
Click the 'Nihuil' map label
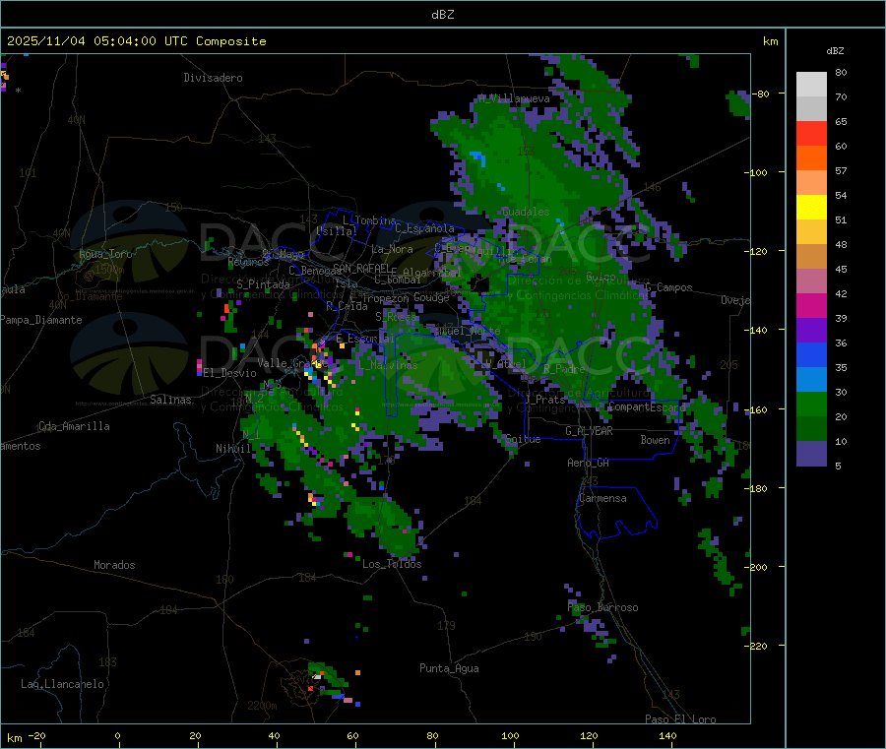pyautogui.click(x=233, y=449)
